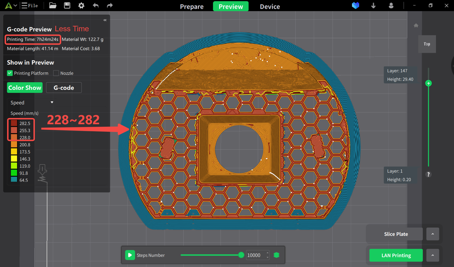Screen dimensions: 454x267
Task: Click the home view icon
Action: (416, 25)
